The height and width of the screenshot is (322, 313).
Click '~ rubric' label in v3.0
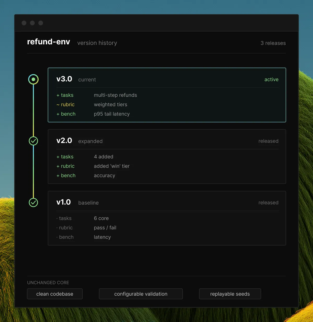pyautogui.click(x=65, y=105)
